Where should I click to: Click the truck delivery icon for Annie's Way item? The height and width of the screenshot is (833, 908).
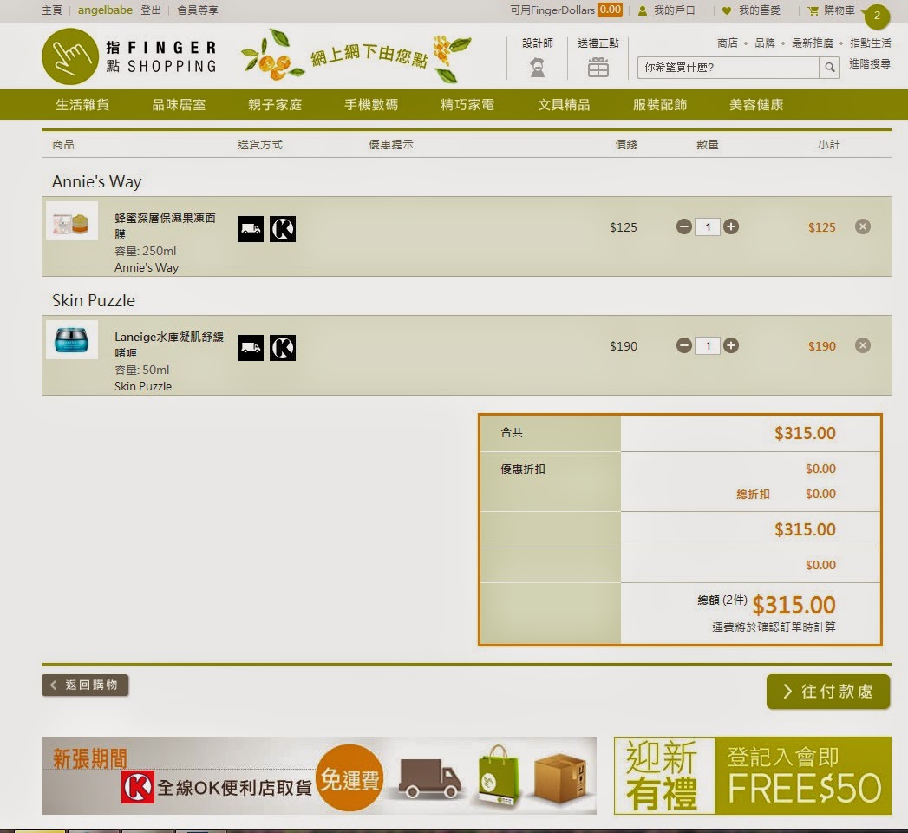(250, 229)
